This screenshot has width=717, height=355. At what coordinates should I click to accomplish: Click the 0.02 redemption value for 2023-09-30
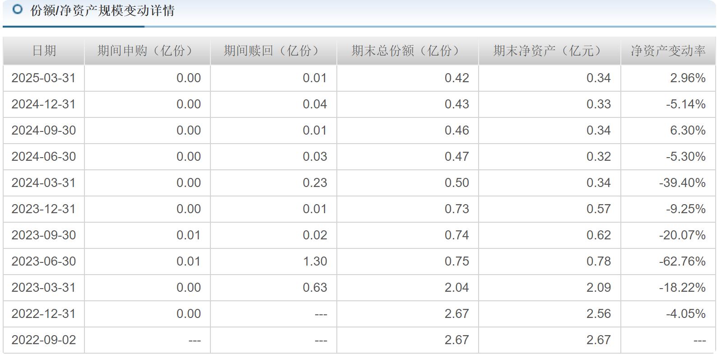click(x=315, y=235)
